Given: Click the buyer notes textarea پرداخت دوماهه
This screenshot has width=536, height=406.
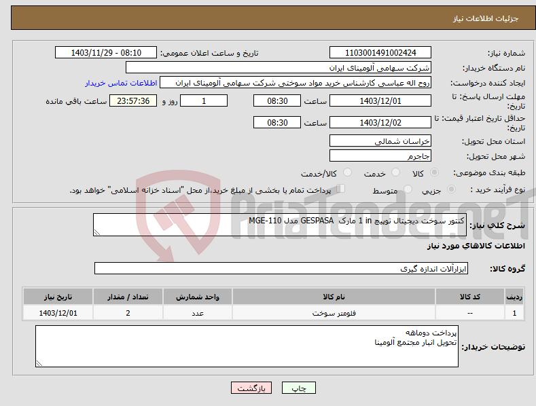Looking at the screenshot, I should coord(247,346).
